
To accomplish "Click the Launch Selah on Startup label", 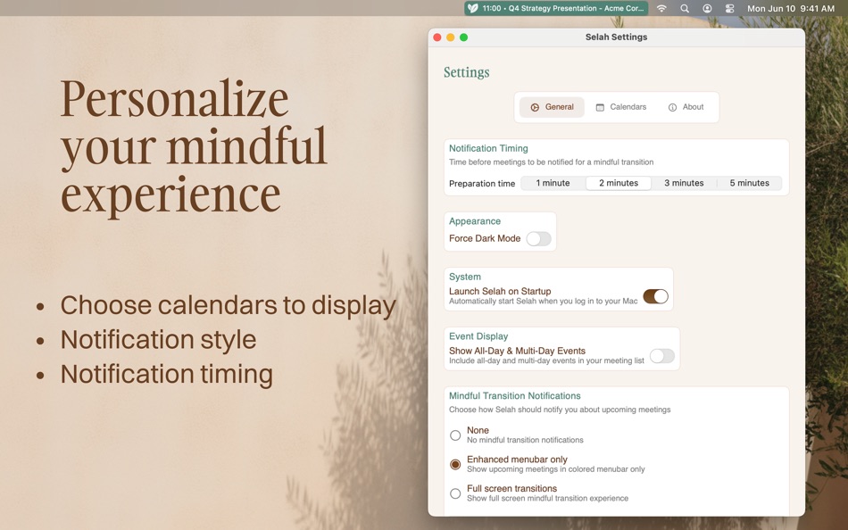I will pyautogui.click(x=500, y=291).
